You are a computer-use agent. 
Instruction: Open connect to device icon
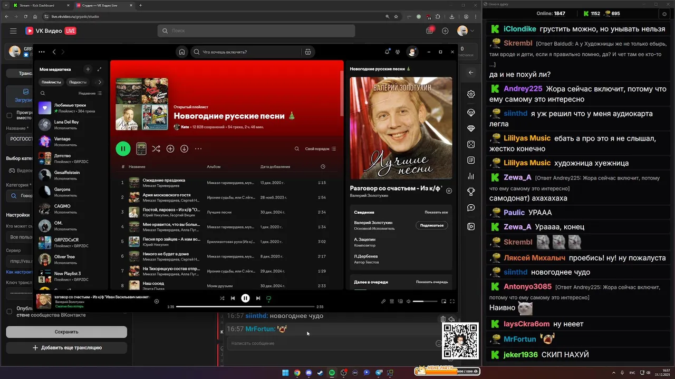point(400,301)
